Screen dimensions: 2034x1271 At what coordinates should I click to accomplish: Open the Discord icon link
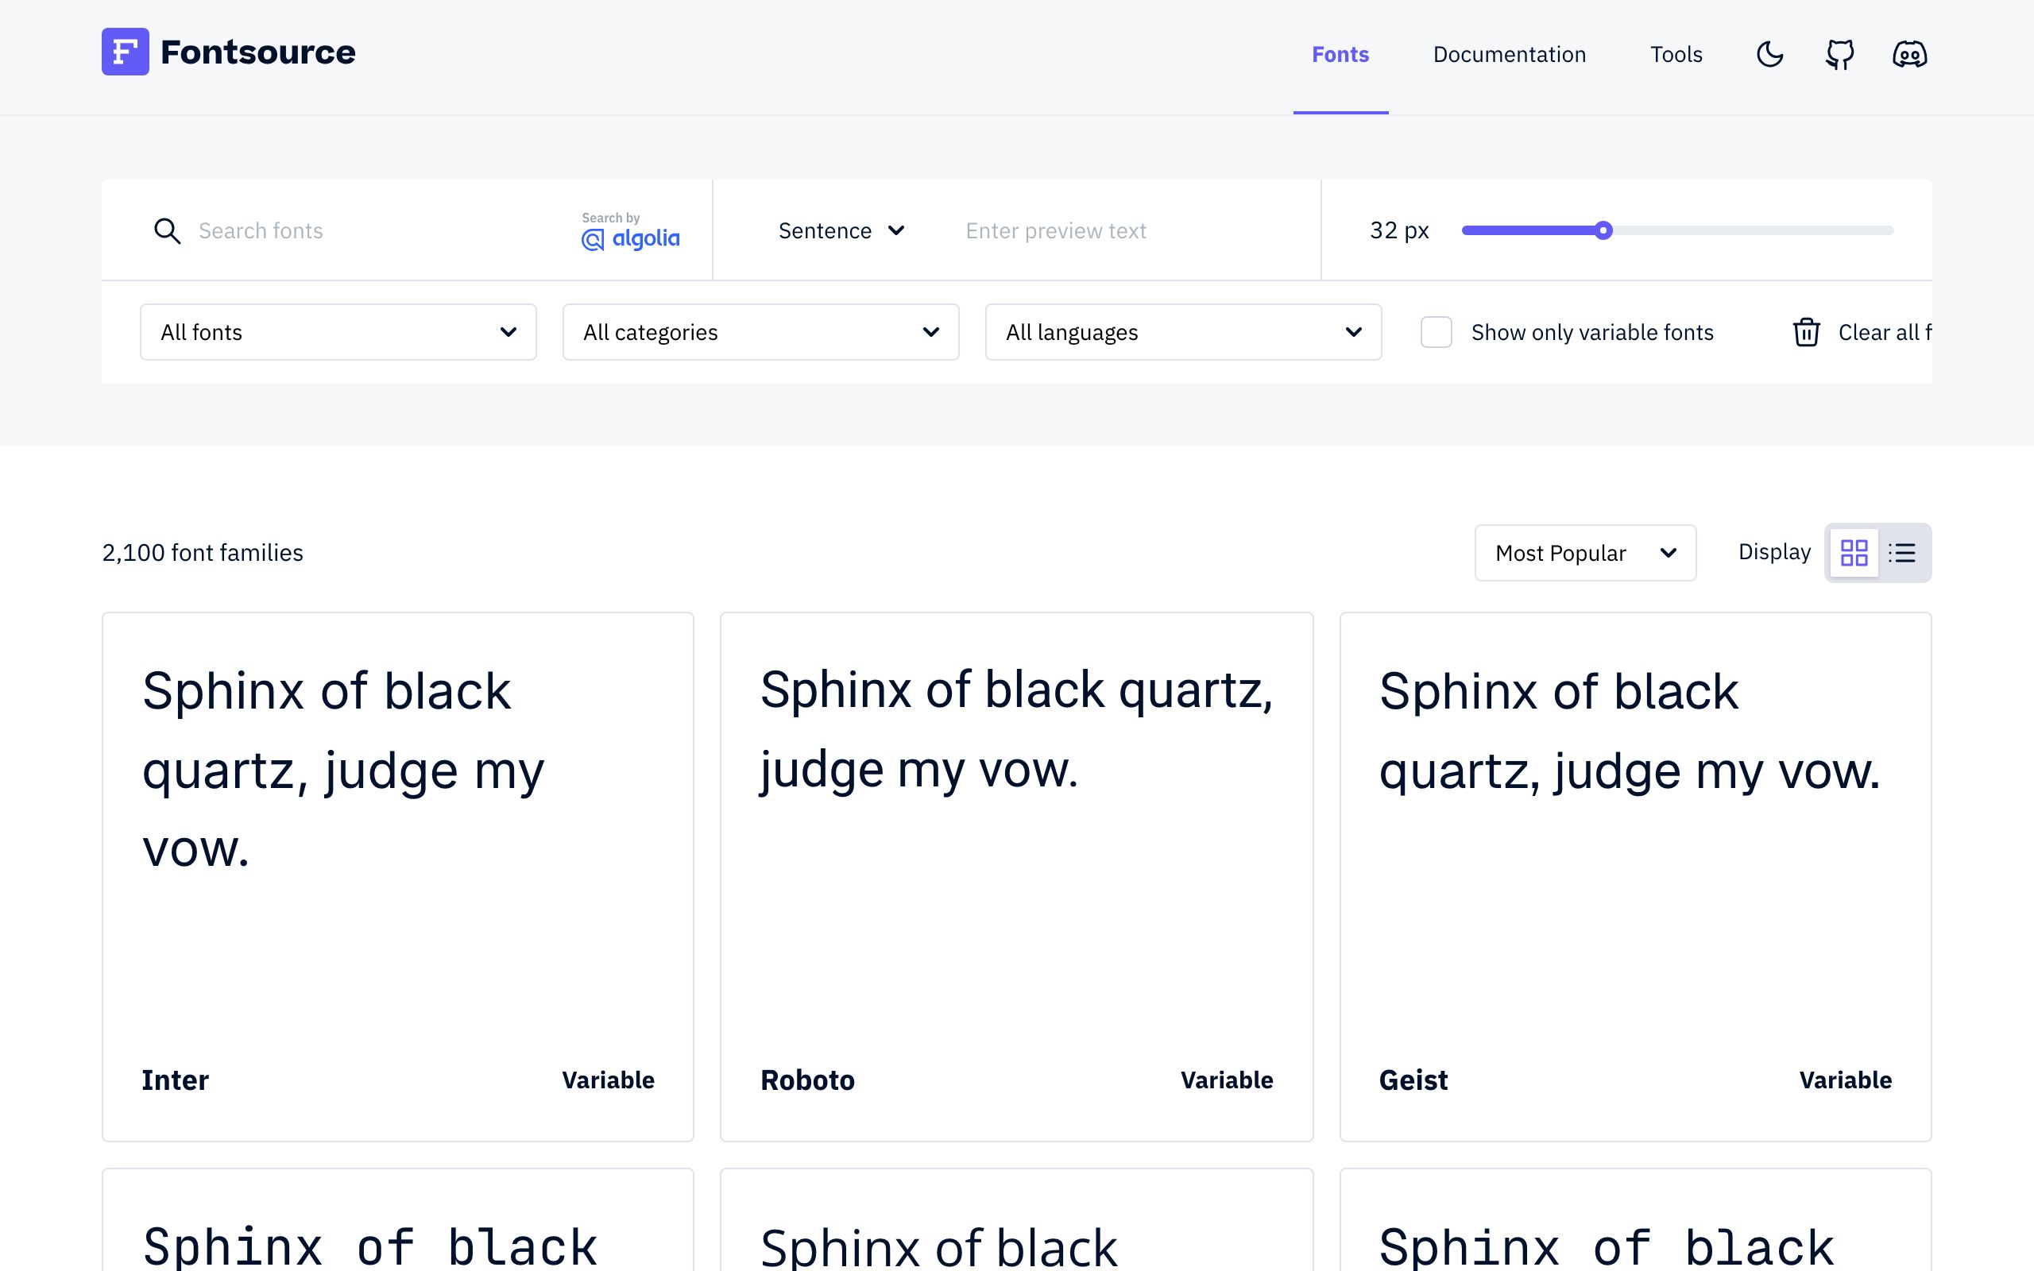point(1909,55)
